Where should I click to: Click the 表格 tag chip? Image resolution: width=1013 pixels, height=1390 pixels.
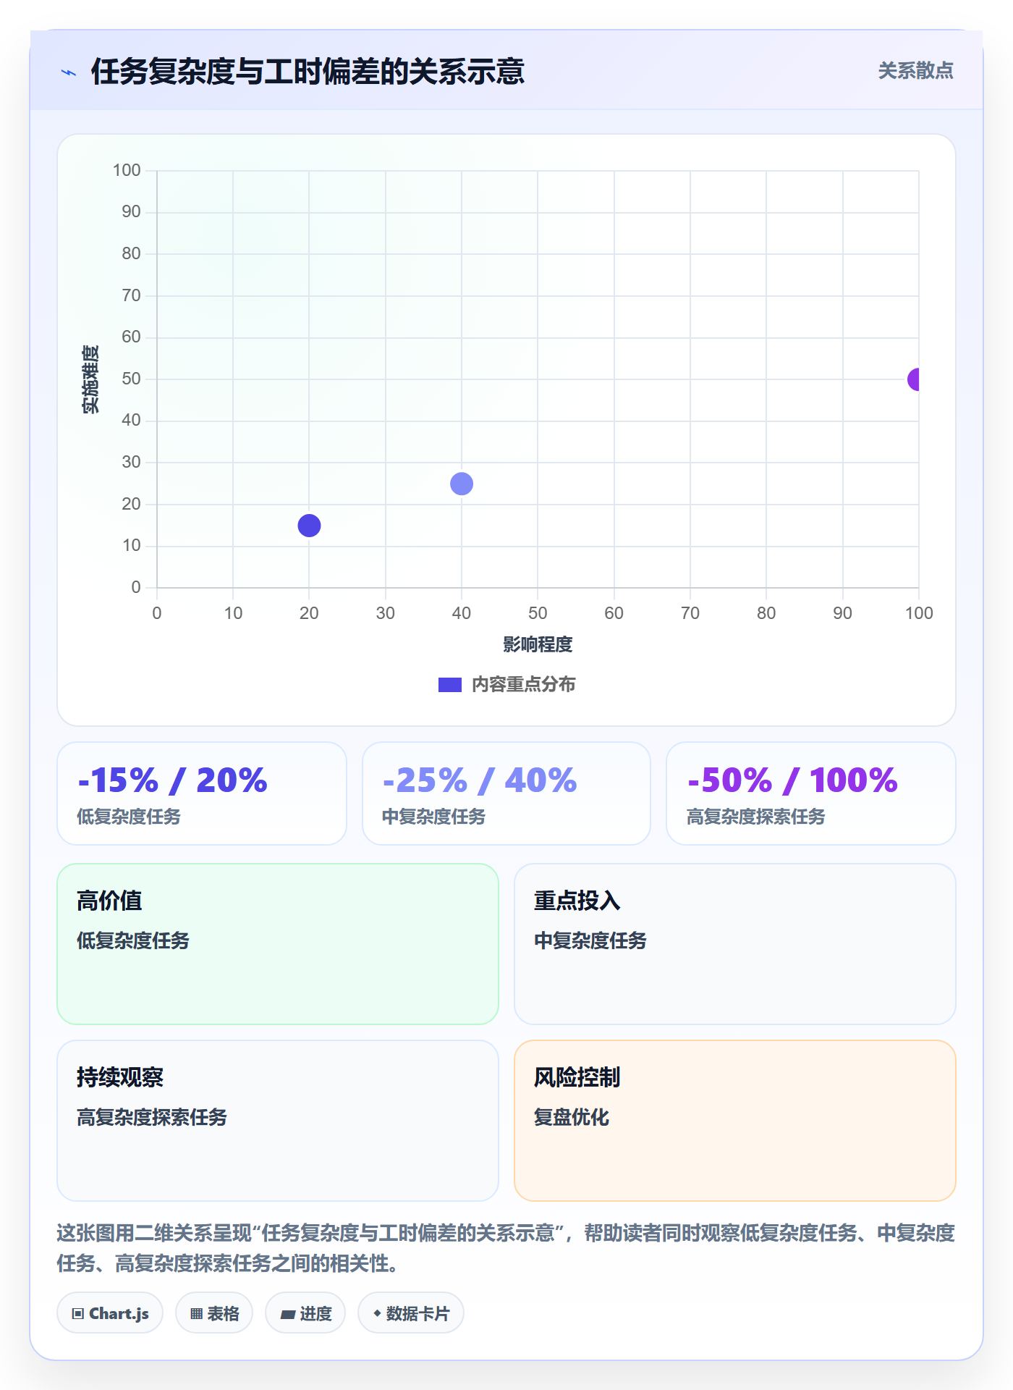(214, 1313)
